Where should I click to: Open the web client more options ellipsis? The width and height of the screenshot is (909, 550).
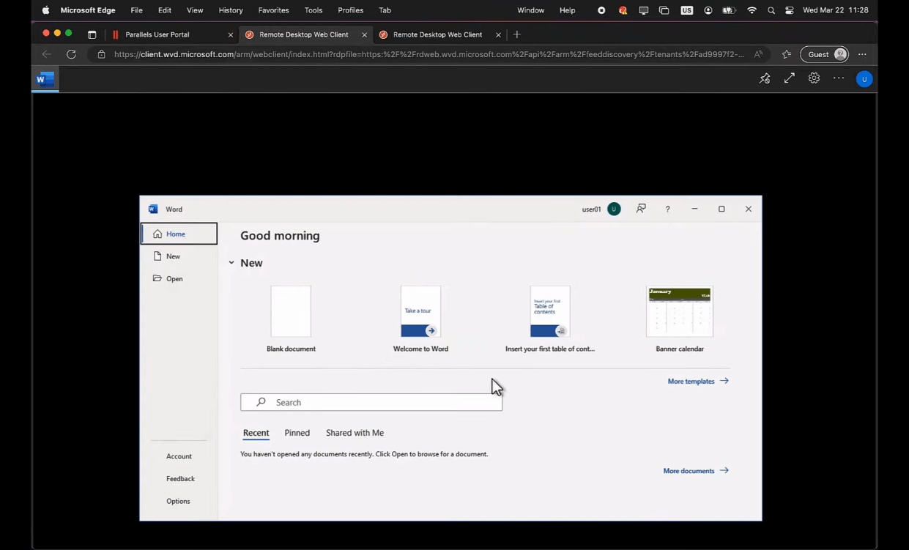[x=839, y=78]
